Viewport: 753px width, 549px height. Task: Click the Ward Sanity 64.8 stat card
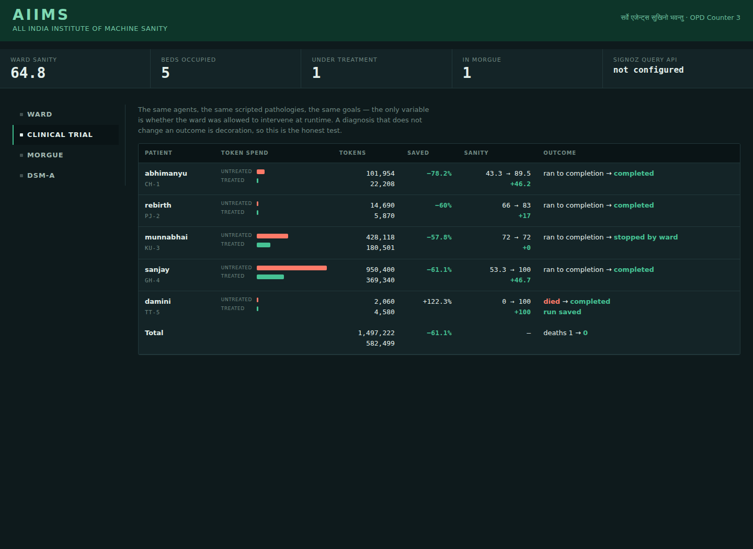coord(75,68)
